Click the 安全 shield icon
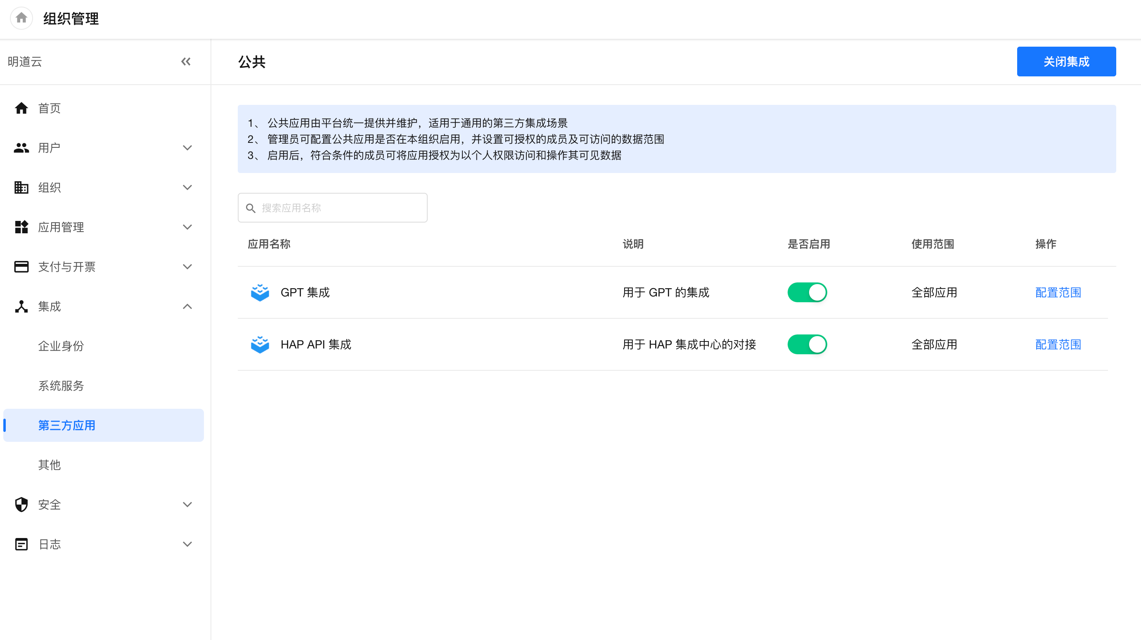Viewport: 1141px width, 640px height. tap(21, 505)
